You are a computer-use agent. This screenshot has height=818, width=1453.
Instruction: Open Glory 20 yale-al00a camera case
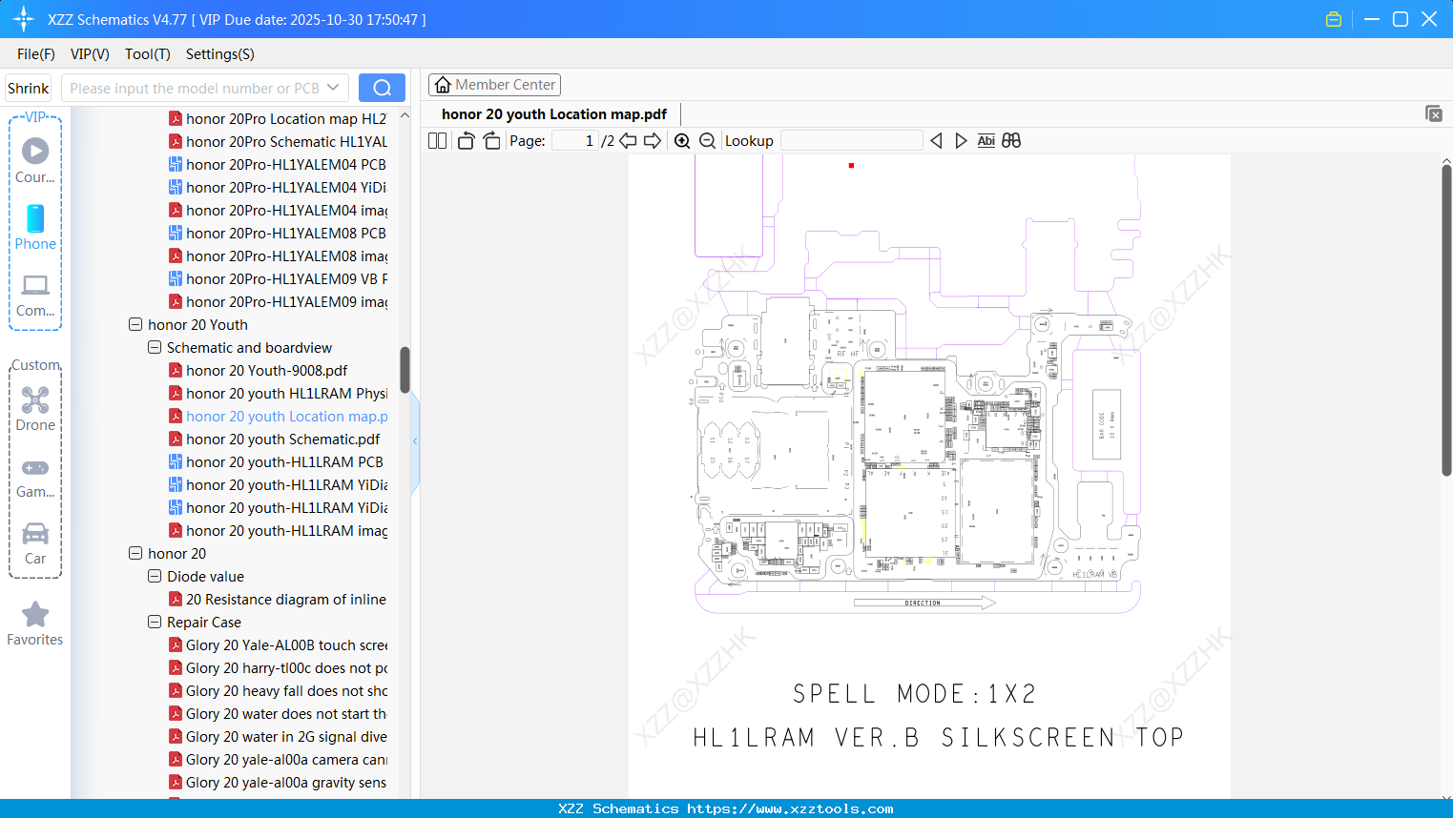[x=286, y=760]
